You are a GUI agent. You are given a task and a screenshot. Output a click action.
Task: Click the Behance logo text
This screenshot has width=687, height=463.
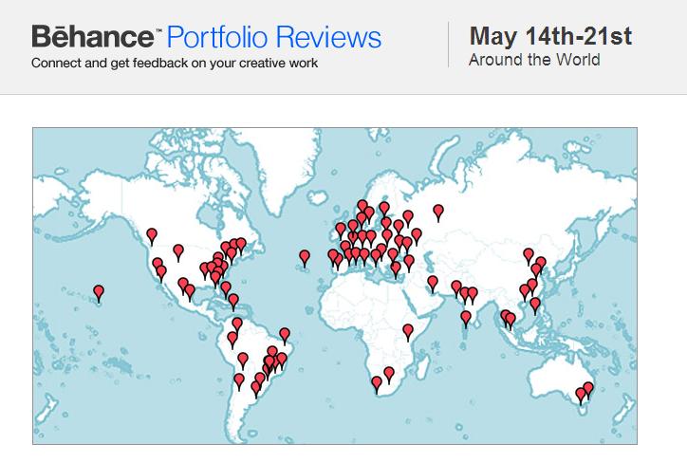pos(93,36)
